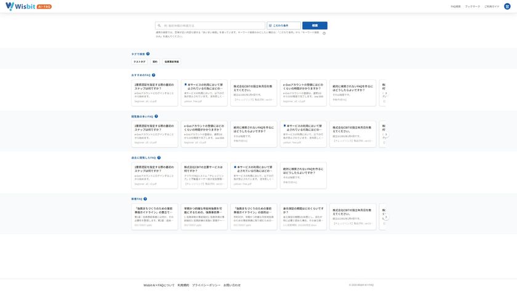Click the small icon after the search hint text
Image resolution: width=517 pixels, height=291 pixels.
(x=324, y=33)
